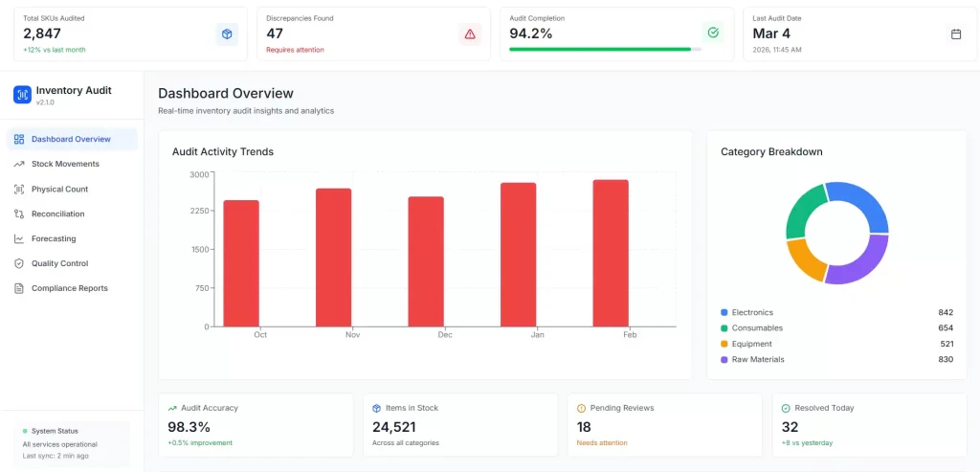Go to Stock Movements page
980x472 pixels.
tap(72, 164)
